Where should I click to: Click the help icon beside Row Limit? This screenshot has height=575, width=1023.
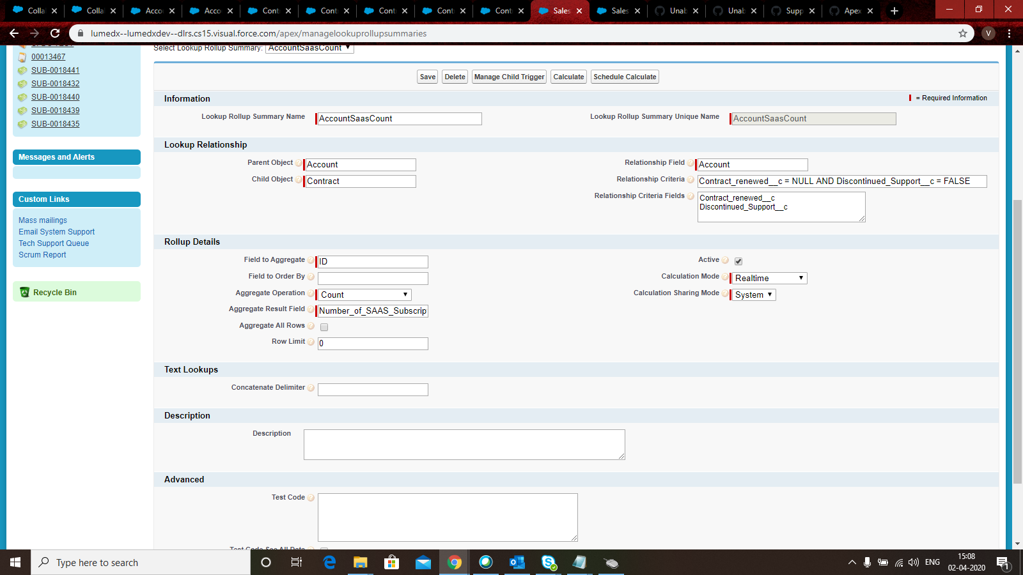coord(311,341)
